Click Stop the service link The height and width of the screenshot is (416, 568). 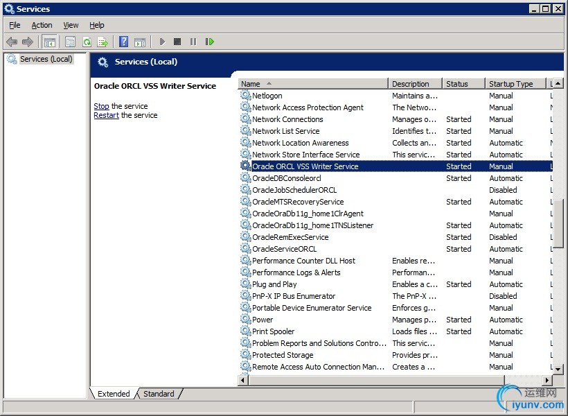101,106
